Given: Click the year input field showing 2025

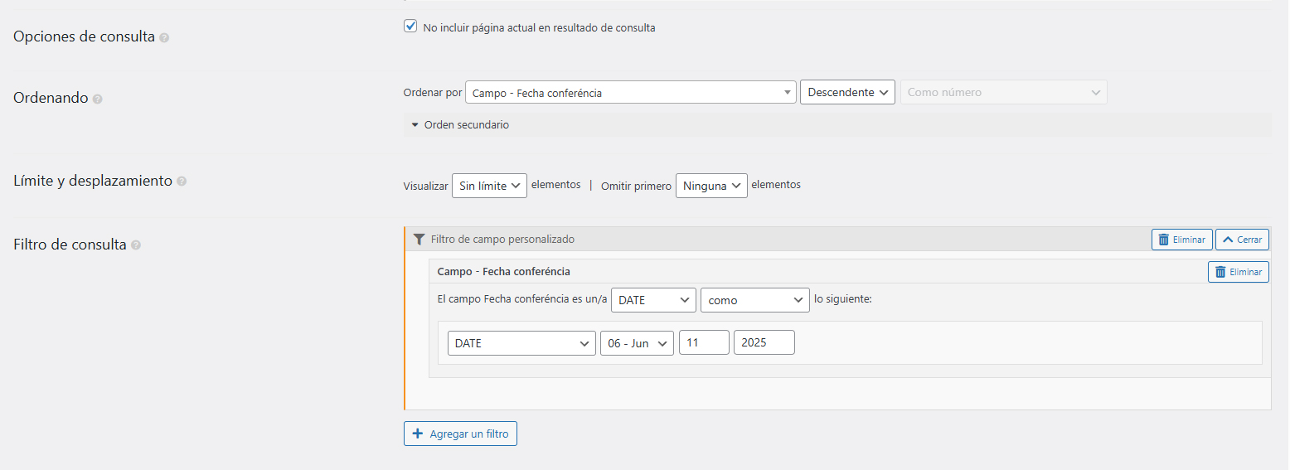Looking at the screenshot, I should click(x=764, y=343).
